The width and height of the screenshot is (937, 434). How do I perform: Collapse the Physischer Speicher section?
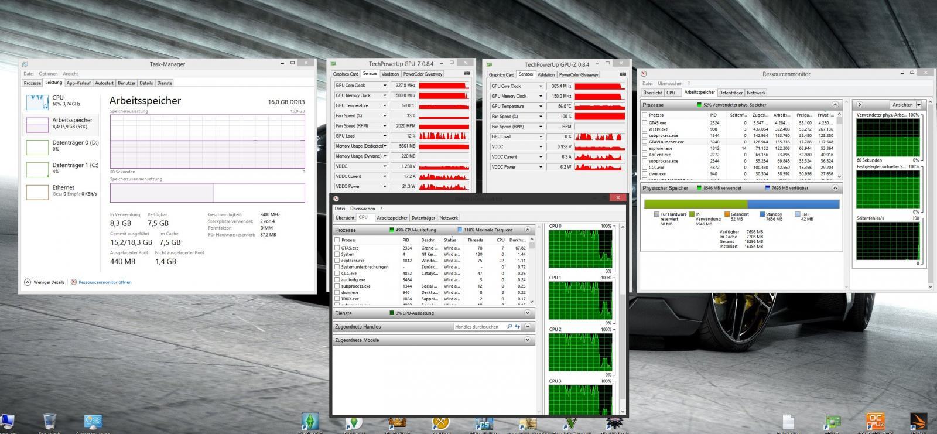835,188
